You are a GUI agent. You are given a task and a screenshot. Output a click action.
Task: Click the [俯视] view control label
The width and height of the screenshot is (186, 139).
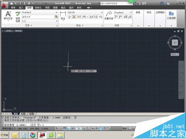point(9,31)
